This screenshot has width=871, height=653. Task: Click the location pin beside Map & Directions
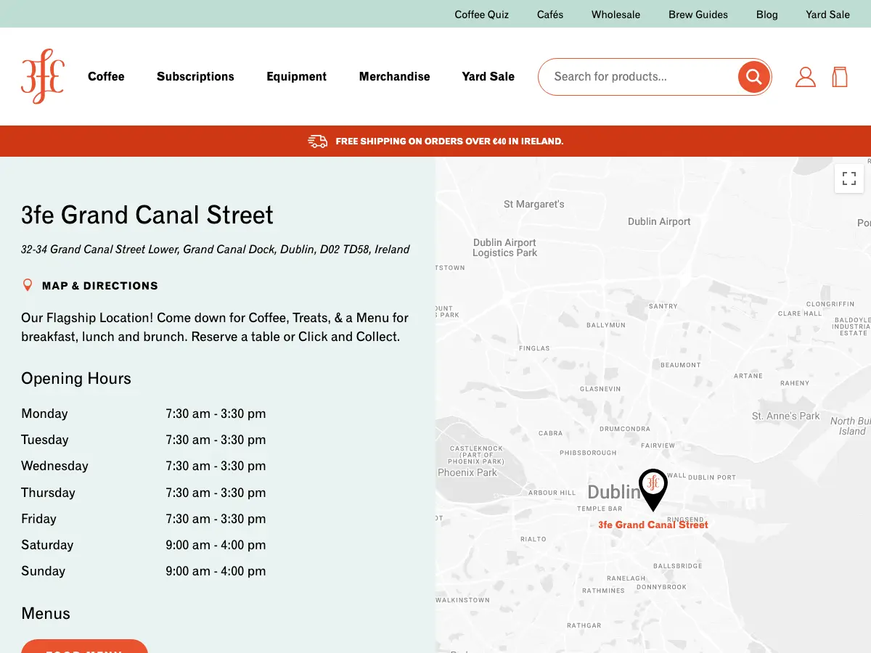coord(28,285)
